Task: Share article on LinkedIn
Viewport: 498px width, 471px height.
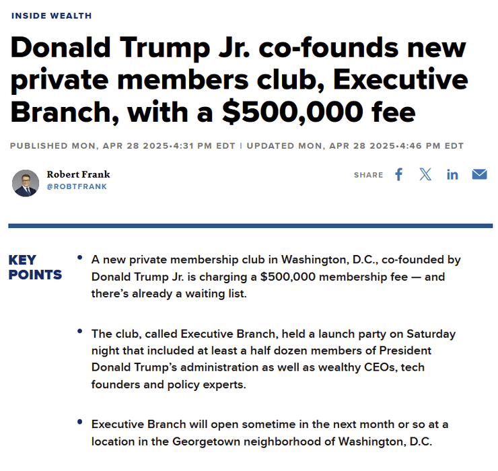Action: tap(452, 175)
